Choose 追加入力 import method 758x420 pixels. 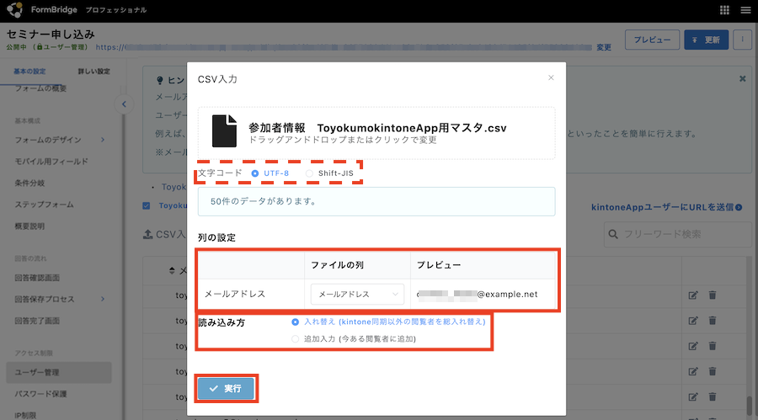295,338
